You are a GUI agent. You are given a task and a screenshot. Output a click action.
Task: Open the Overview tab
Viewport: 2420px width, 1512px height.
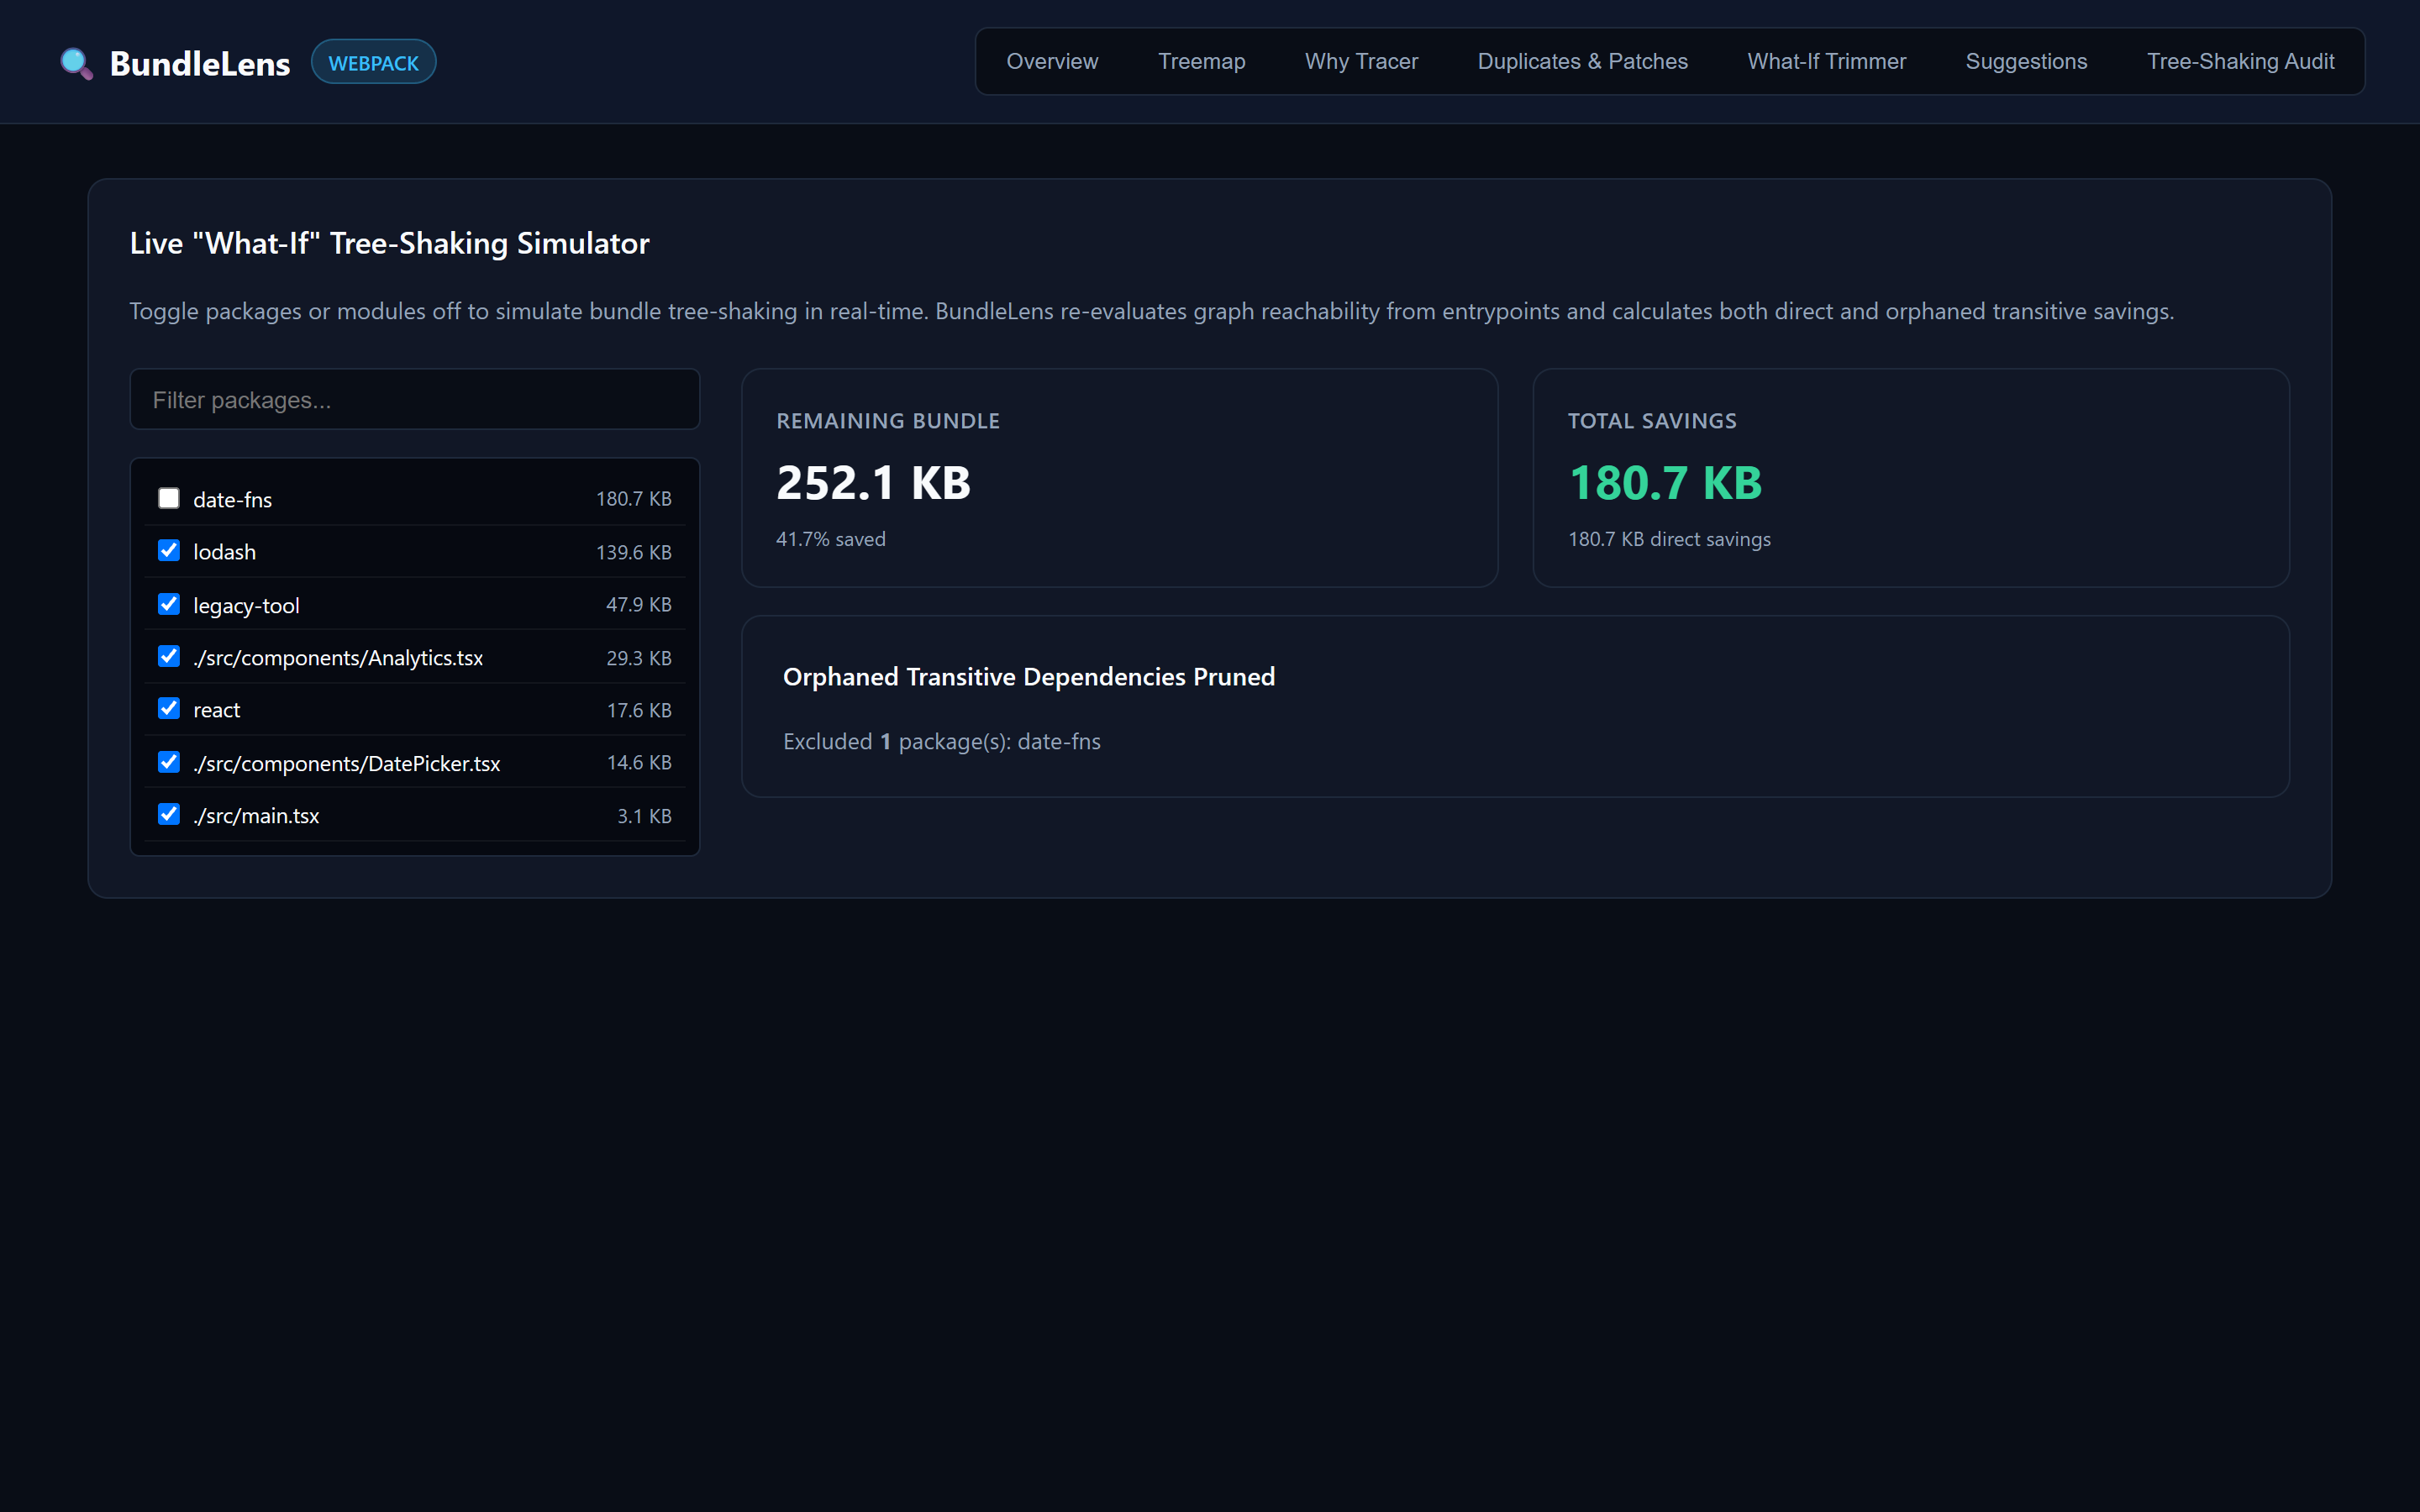(x=1052, y=61)
